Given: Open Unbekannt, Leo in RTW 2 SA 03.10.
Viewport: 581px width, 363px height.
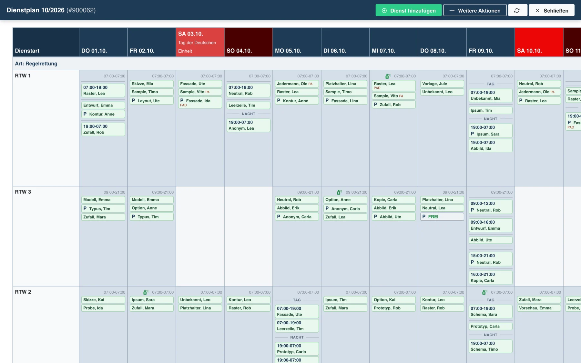Looking at the screenshot, I should click(x=200, y=300).
